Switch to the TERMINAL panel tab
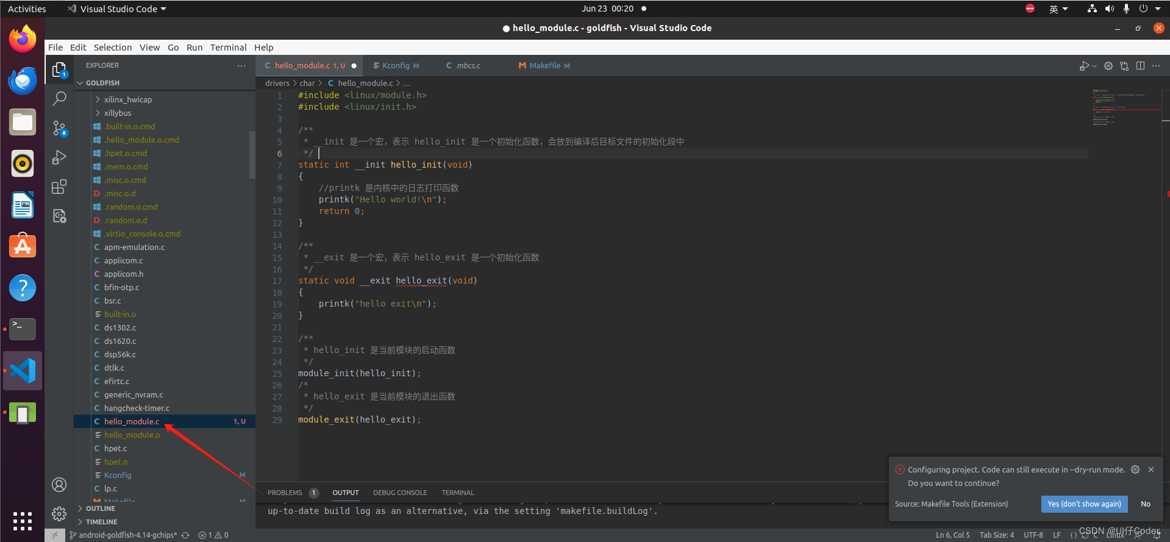The height and width of the screenshot is (542, 1170). pyautogui.click(x=458, y=493)
